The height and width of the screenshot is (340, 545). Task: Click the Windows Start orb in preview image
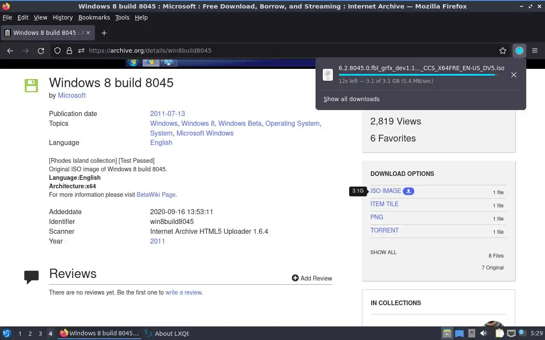coord(133,62)
